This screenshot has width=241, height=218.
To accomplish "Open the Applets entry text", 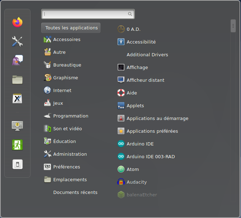I will [x=135, y=106].
